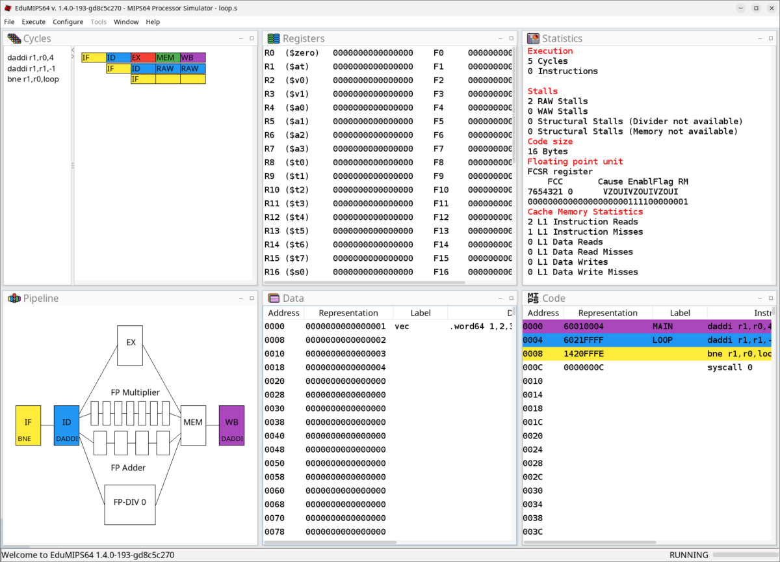Screen dimensions: 780x562
Task: Click the Data panel title icon
Action: tap(274, 299)
